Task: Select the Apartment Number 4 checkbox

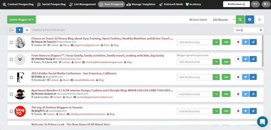Action: tap(12, 94)
